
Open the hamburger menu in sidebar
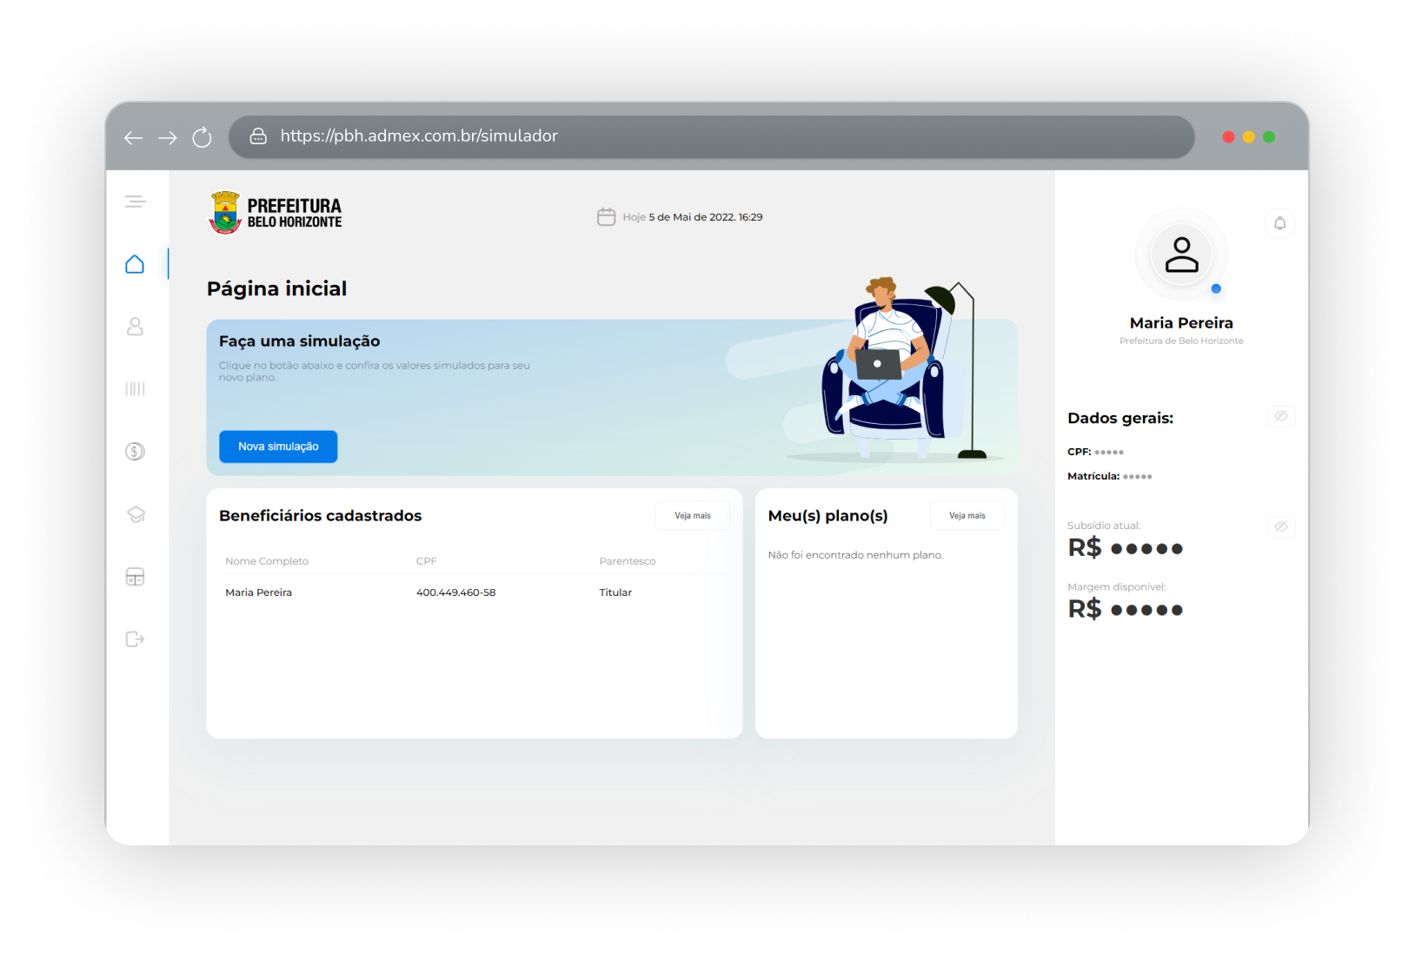(135, 202)
